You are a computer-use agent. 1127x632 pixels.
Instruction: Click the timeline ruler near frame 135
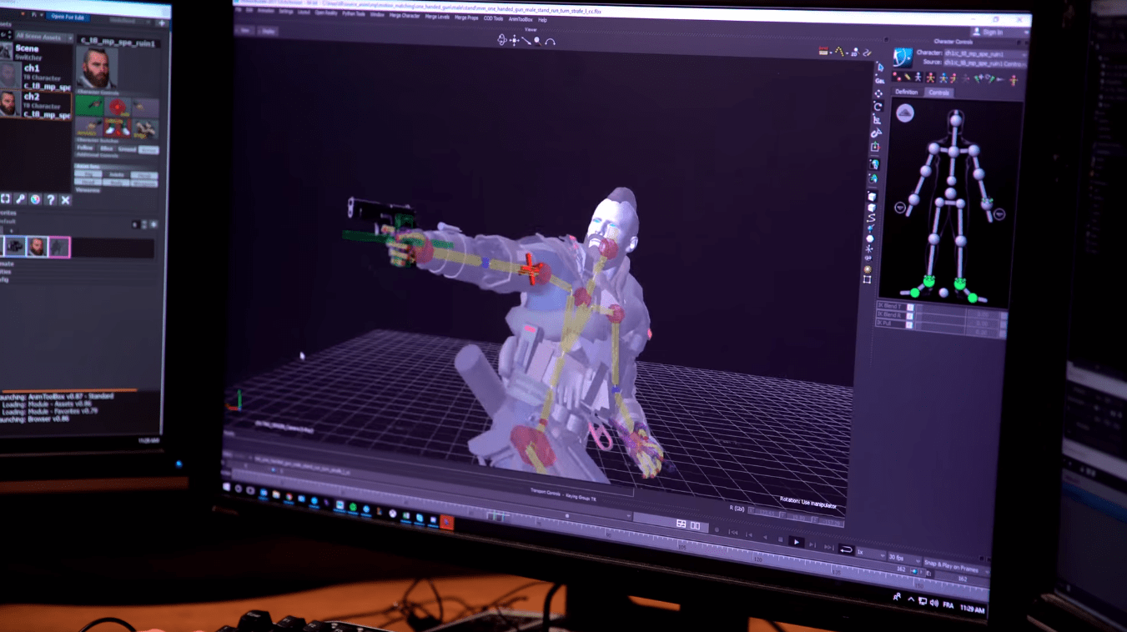click(x=837, y=569)
